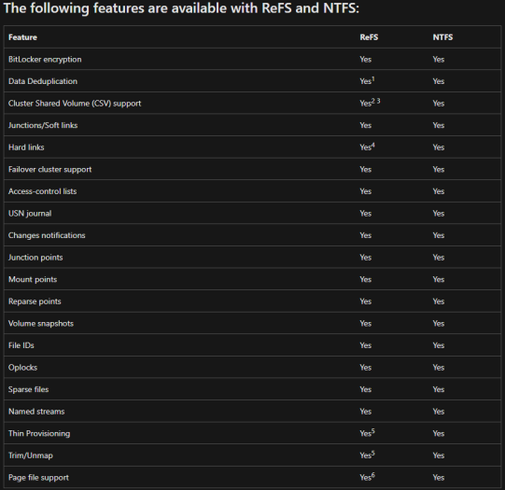Click the NTFS Yes value for Volume snapshots
This screenshot has height=490, width=505.
[439, 324]
